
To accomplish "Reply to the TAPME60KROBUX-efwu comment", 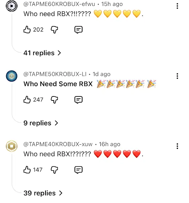I will pyautogui.click(x=79, y=30).
